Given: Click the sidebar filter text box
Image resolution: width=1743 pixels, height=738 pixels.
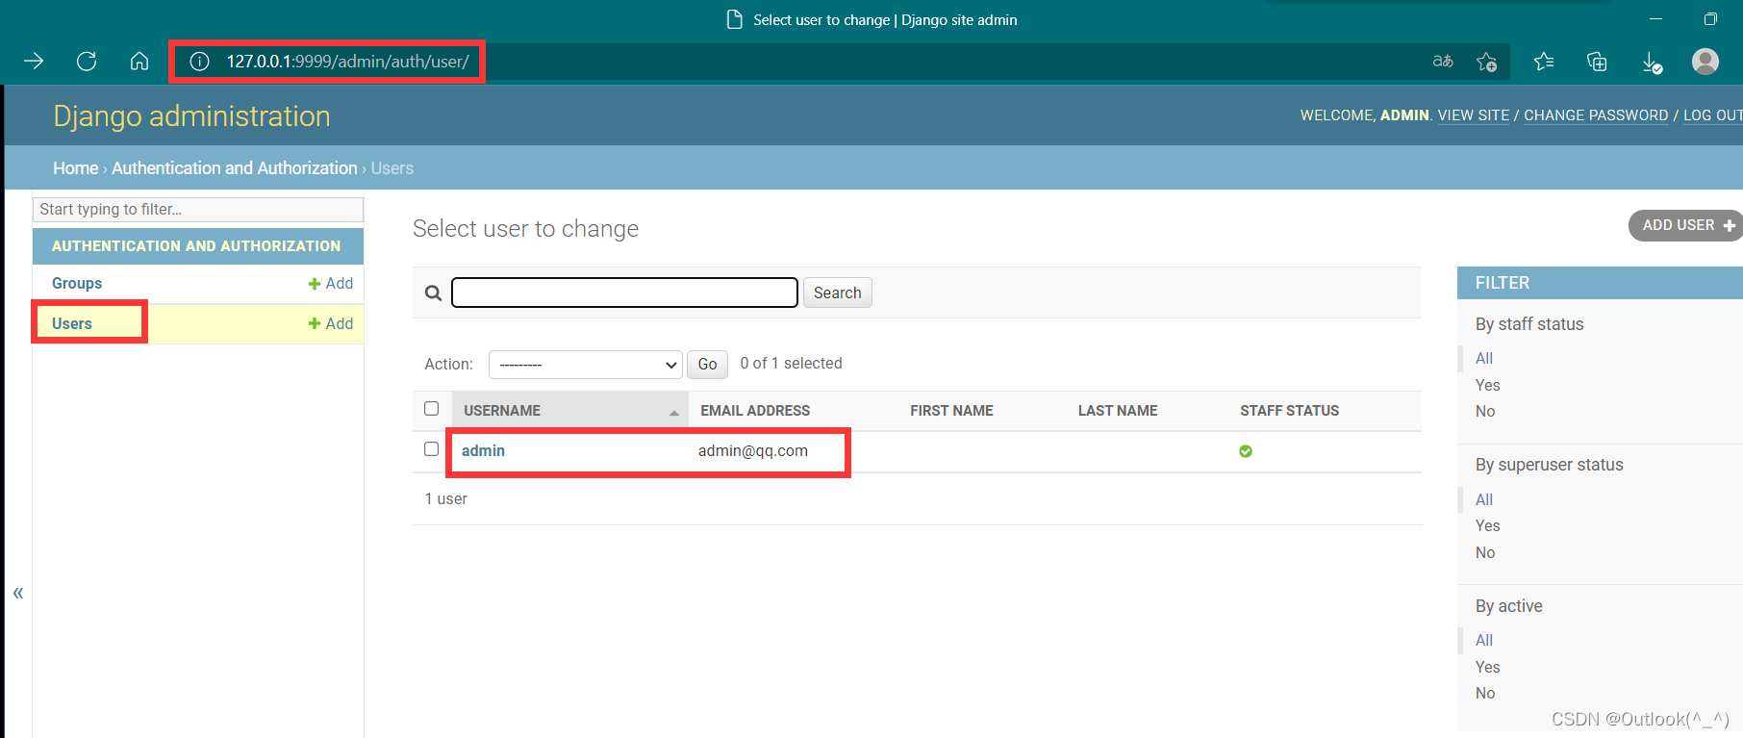Looking at the screenshot, I should [198, 210].
